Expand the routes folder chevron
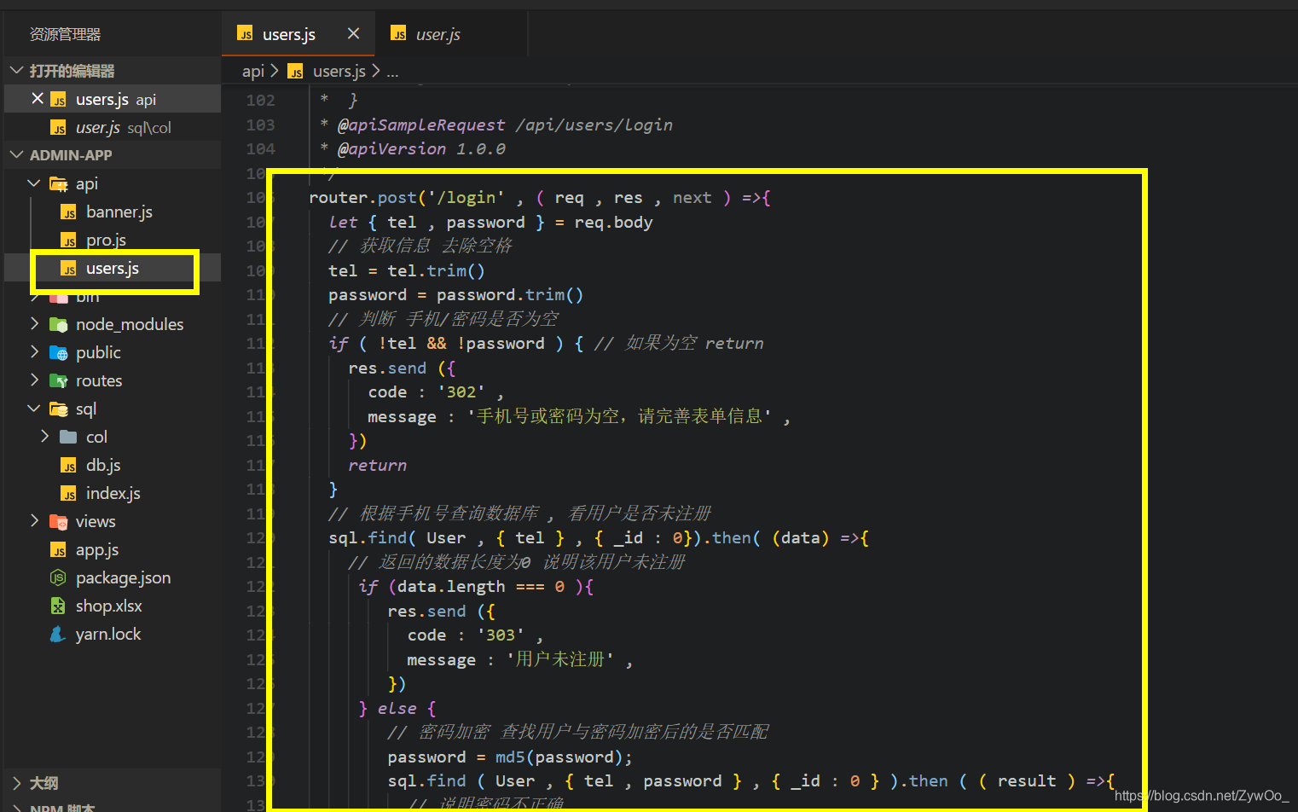This screenshot has height=812, width=1298. (x=34, y=380)
